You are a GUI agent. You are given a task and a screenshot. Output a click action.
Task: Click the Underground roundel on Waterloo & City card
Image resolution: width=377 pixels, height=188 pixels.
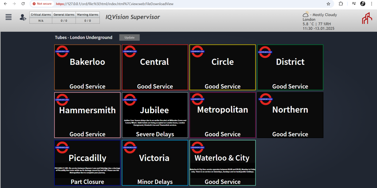[x=197, y=148]
